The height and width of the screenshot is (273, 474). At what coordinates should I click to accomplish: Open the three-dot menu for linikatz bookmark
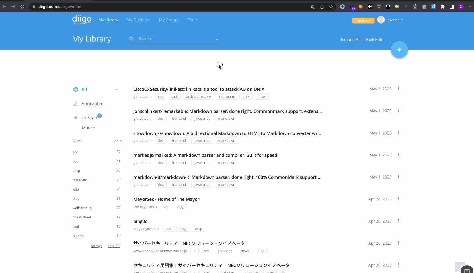click(398, 89)
